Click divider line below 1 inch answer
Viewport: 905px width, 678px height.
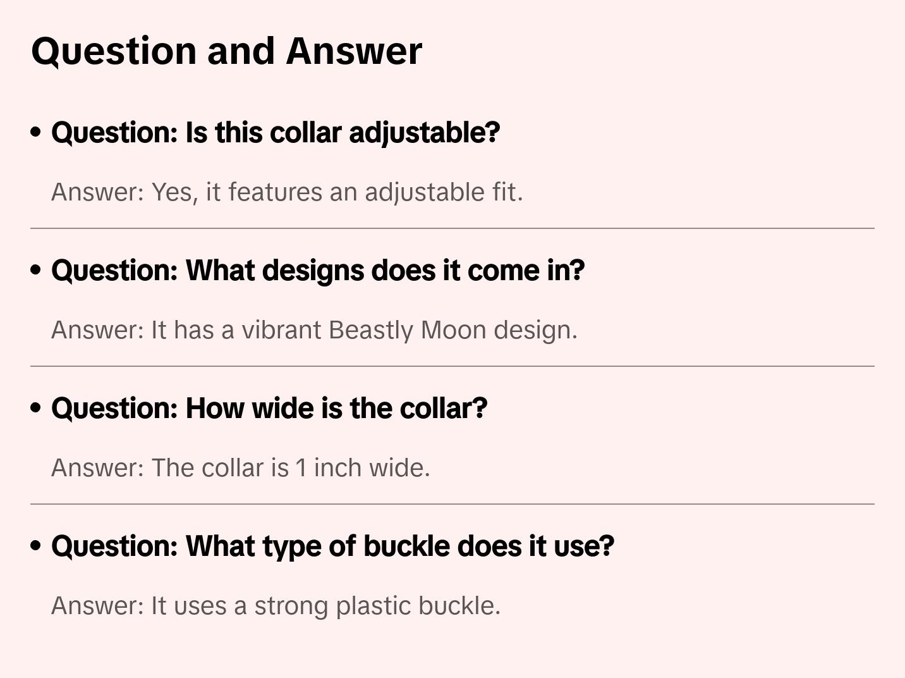coord(452,504)
